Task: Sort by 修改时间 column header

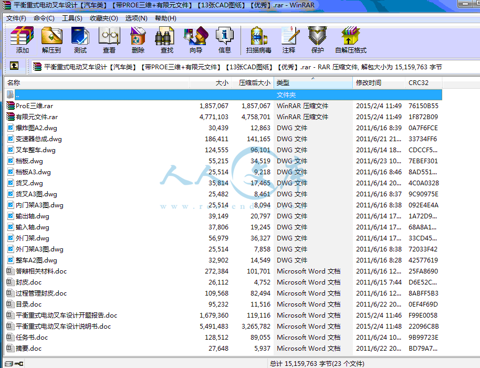Action: coord(379,82)
